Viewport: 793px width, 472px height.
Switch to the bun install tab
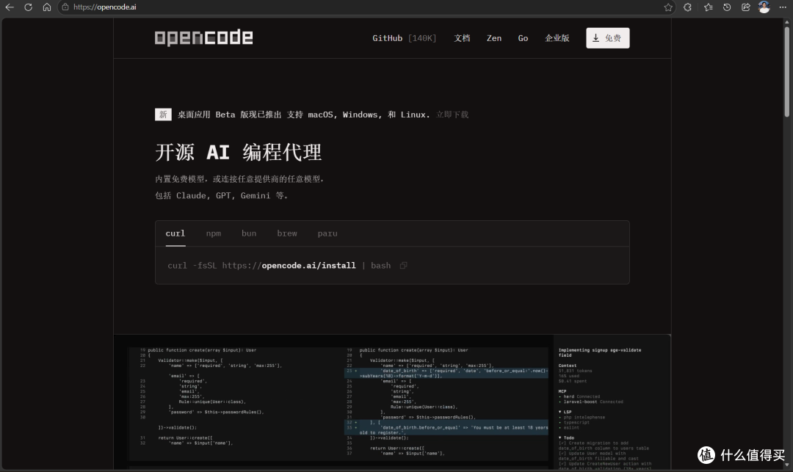coord(249,233)
